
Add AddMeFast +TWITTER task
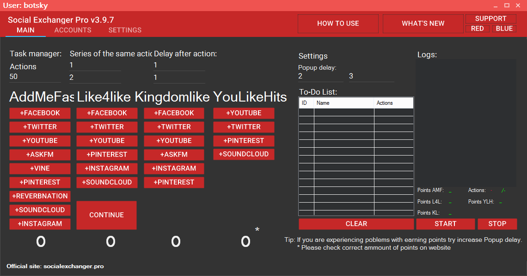point(40,127)
